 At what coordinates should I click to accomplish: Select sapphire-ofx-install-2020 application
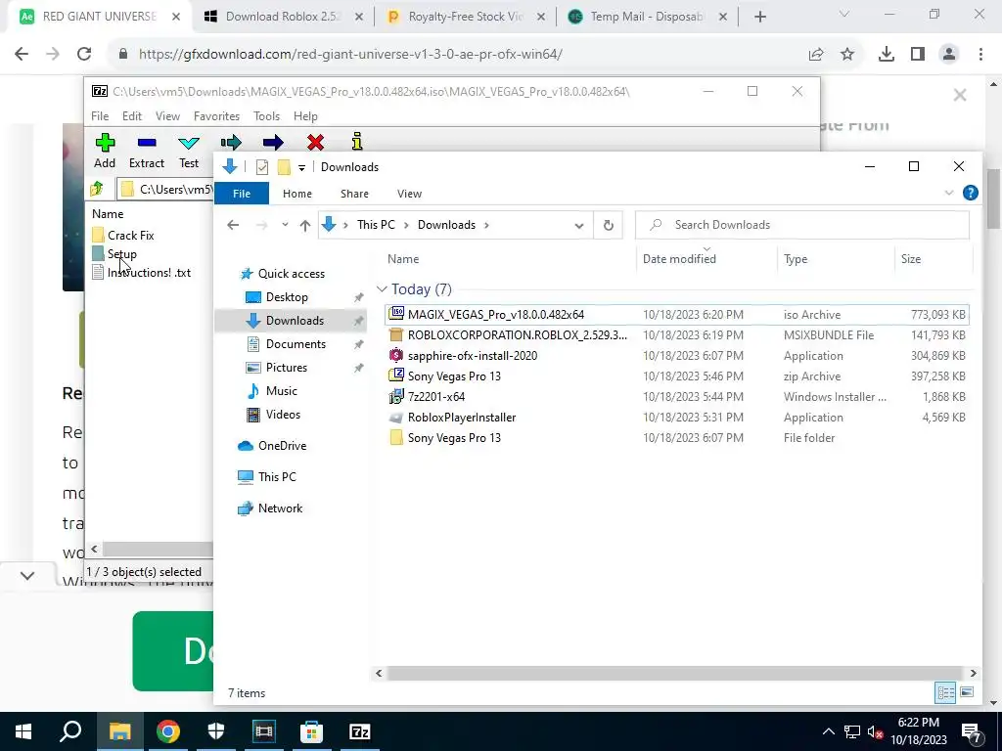click(x=677, y=356)
